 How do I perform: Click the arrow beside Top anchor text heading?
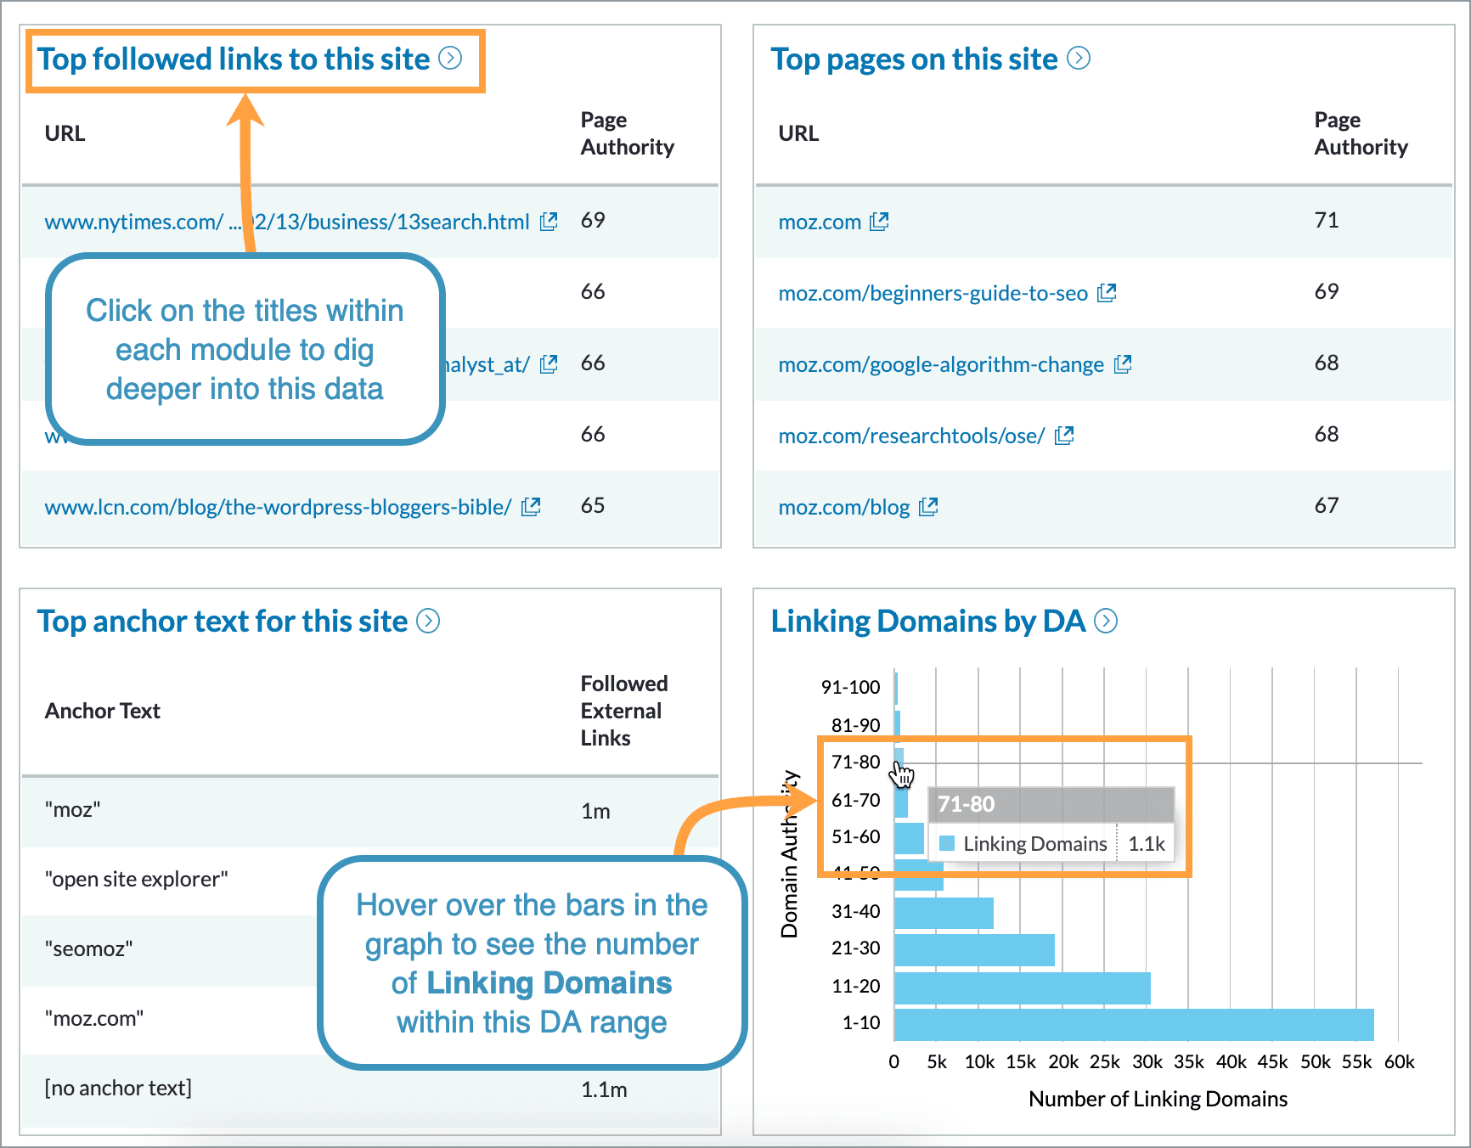429,621
